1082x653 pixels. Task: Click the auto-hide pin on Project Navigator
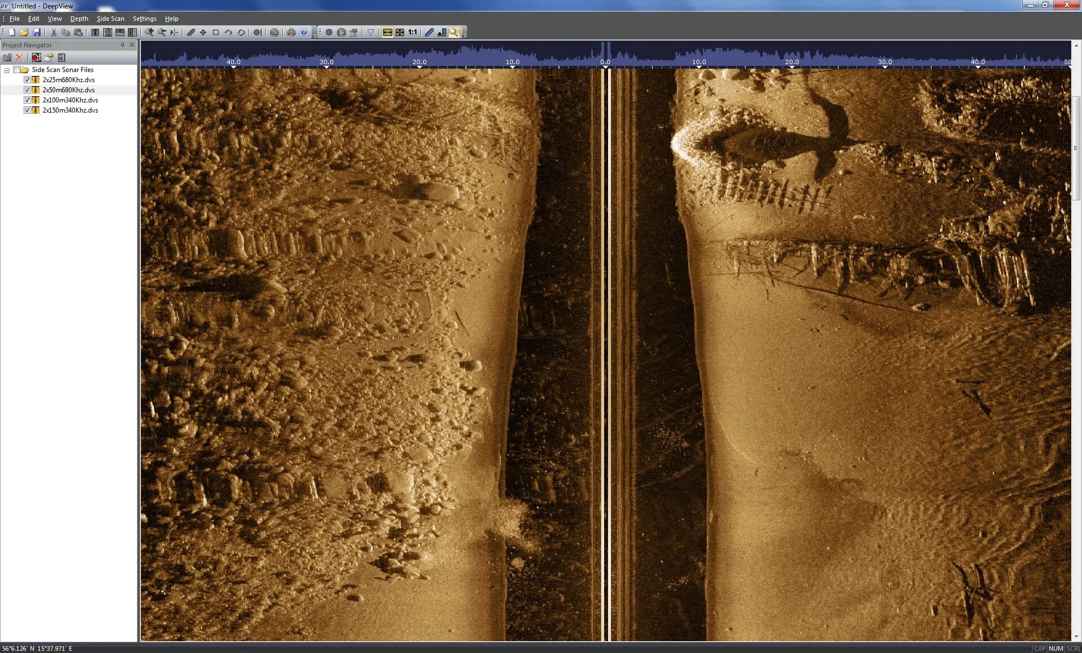click(x=122, y=45)
